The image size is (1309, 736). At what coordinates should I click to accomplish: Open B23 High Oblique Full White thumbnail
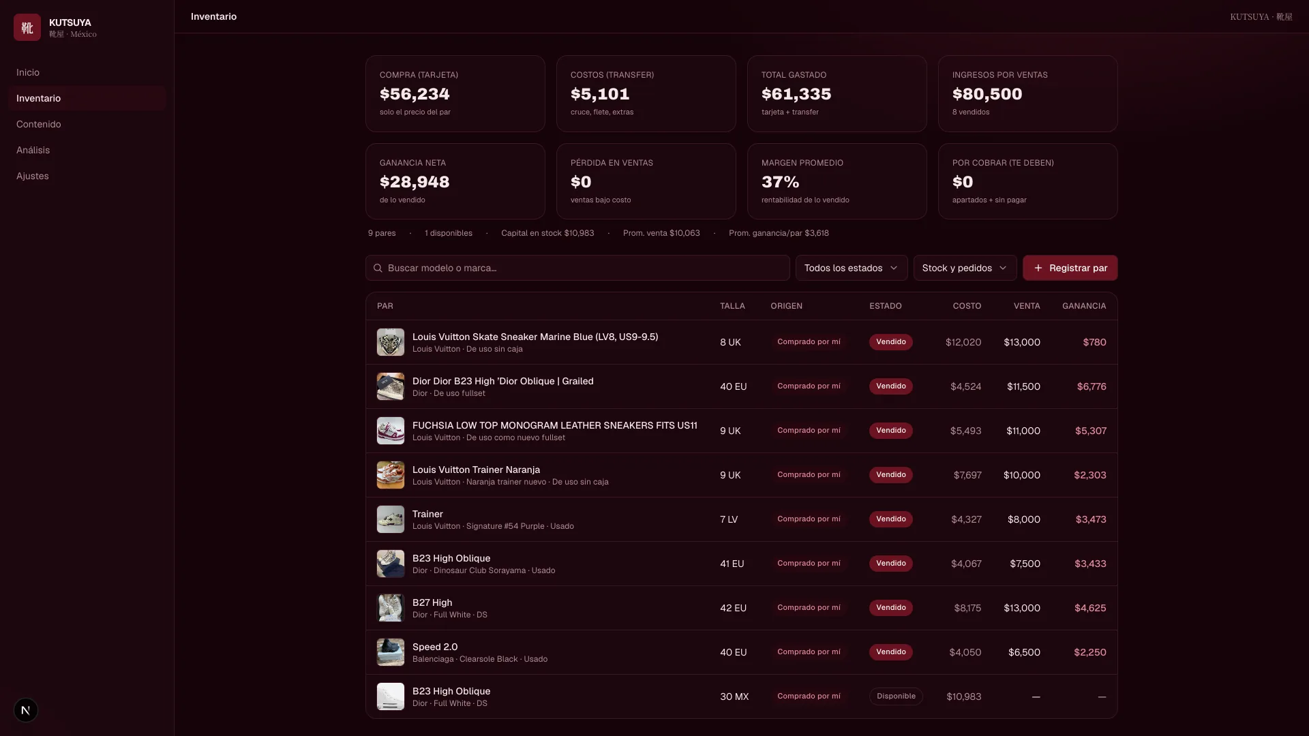(391, 696)
